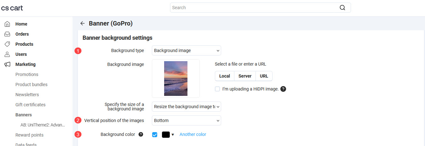The width and height of the screenshot is (425, 146).
Task: Click the sunset beach background image thumbnail
Action: [176, 79]
